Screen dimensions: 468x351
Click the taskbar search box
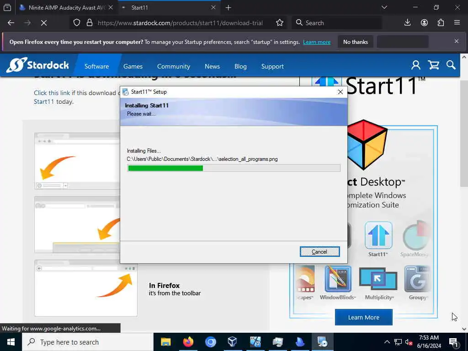click(x=87, y=342)
